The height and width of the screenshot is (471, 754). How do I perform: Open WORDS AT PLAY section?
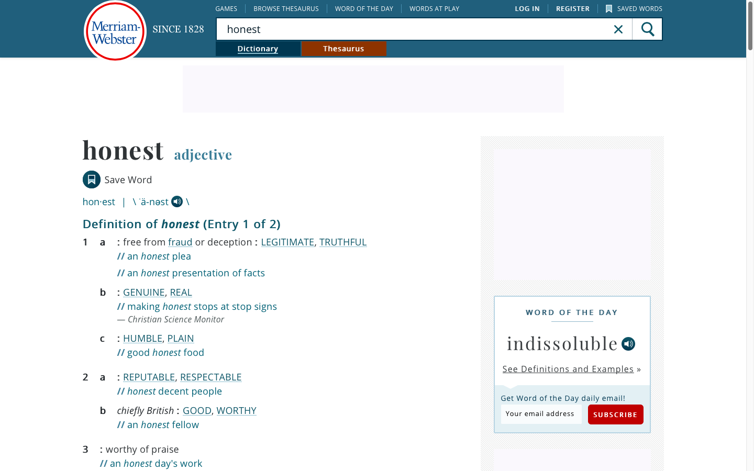coord(434,8)
